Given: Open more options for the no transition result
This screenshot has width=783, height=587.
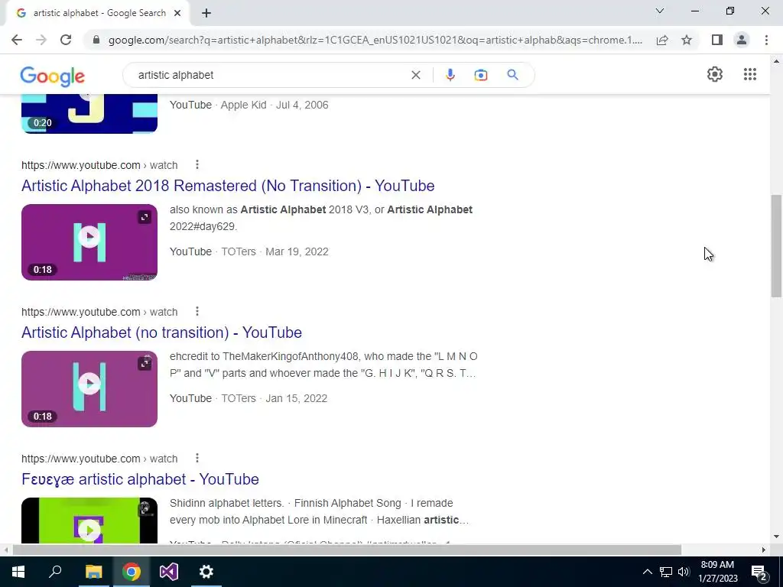Looking at the screenshot, I should 197,312.
